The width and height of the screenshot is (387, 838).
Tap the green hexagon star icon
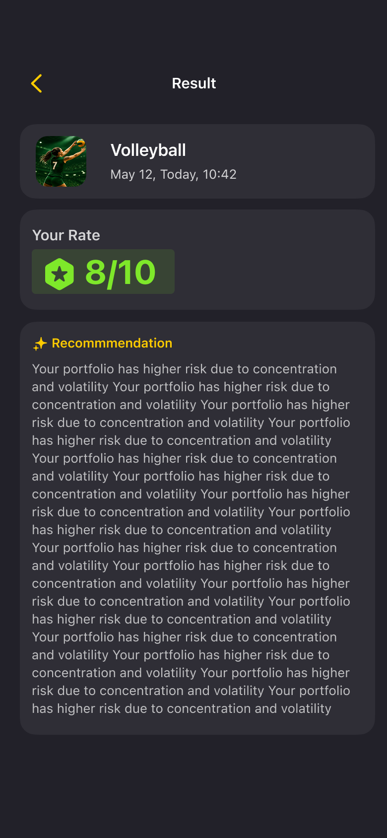coord(60,274)
